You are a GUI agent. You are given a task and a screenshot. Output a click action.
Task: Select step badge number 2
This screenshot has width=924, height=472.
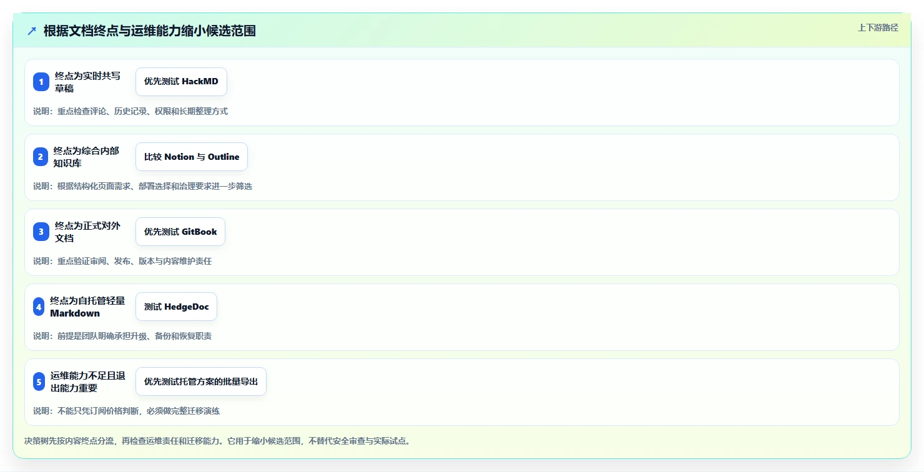(x=41, y=157)
